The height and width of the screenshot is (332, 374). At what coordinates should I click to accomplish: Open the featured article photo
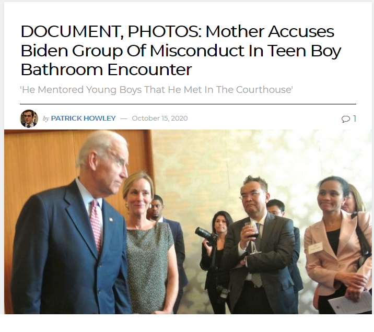coord(188,222)
